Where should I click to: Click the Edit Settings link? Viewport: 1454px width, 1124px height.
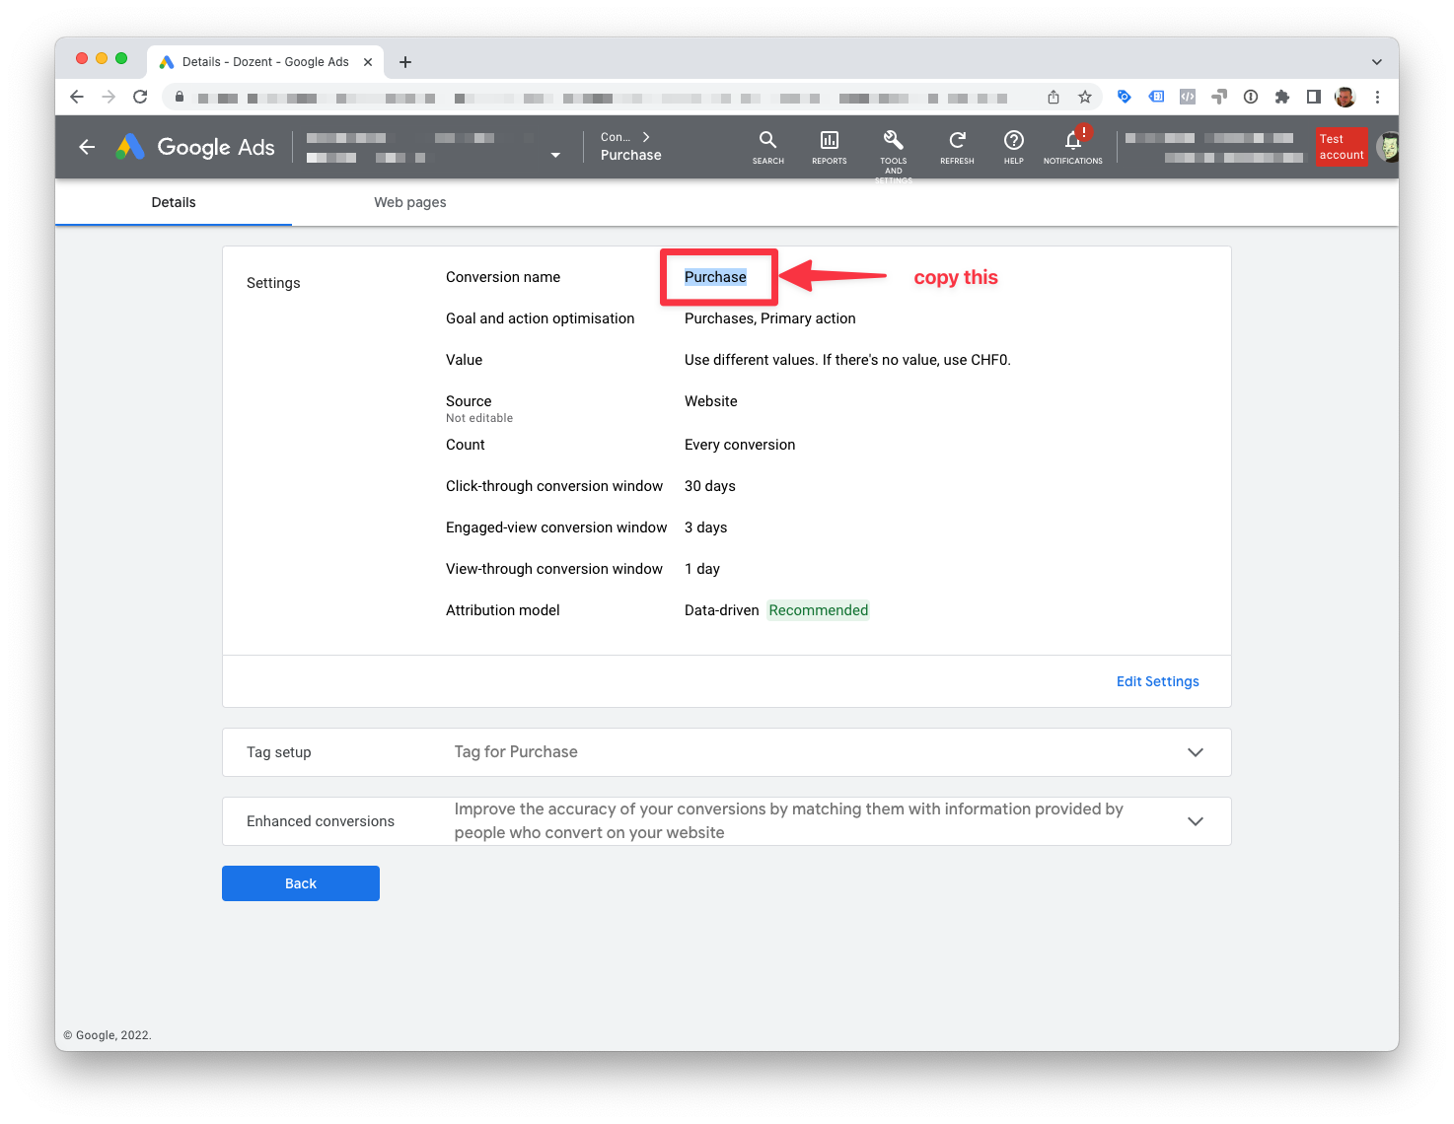(x=1158, y=681)
